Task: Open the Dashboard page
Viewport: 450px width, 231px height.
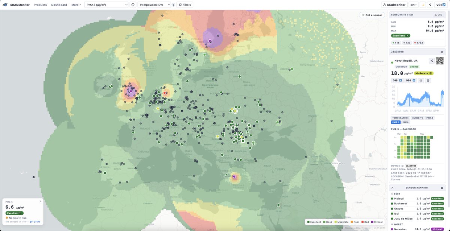Action: [x=59, y=5]
